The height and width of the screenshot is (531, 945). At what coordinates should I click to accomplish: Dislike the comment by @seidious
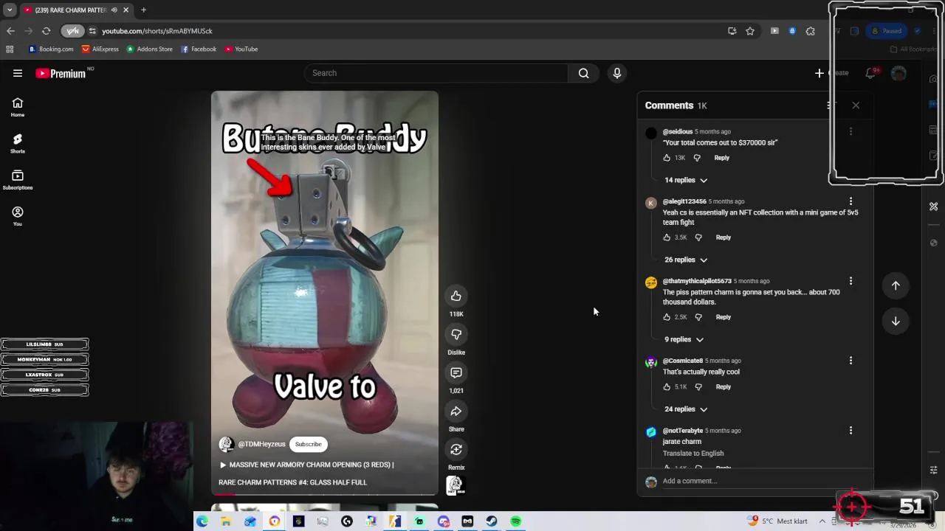pyautogui.click(x=697, y=158)
